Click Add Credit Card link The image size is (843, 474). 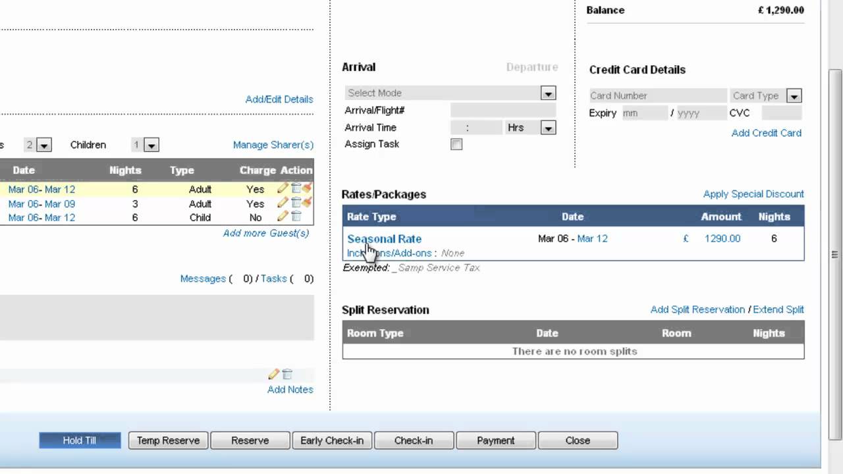[x=767, y=133]
